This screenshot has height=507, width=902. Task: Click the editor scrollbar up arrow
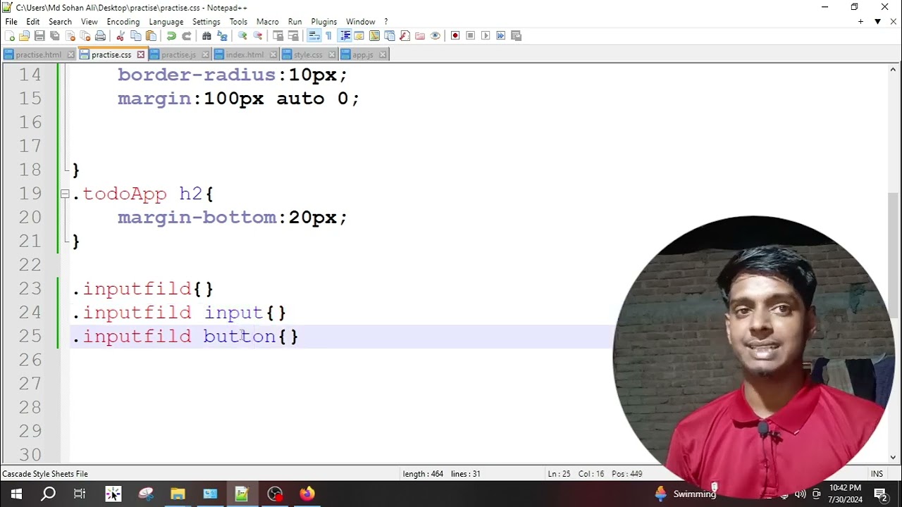893,70
